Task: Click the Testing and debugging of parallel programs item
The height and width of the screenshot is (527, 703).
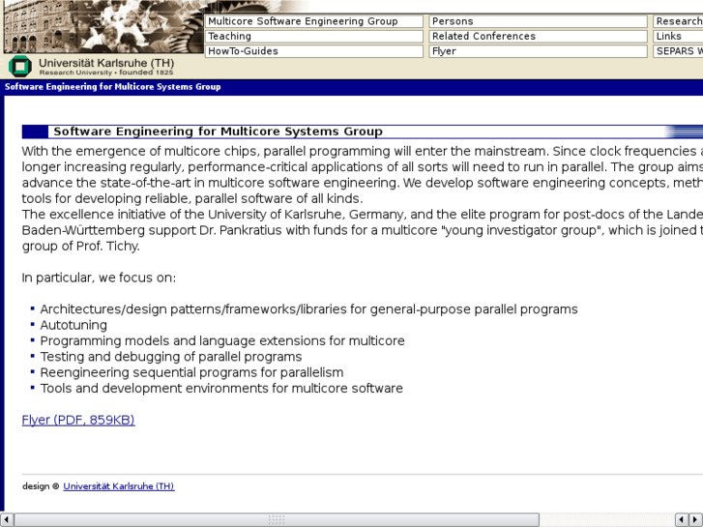Action: [171, 357]
